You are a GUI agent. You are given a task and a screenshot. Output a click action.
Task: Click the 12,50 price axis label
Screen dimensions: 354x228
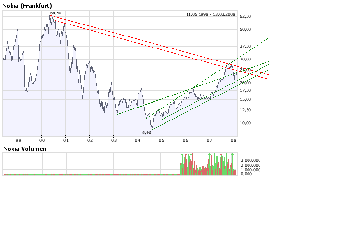tap(246, 110)
